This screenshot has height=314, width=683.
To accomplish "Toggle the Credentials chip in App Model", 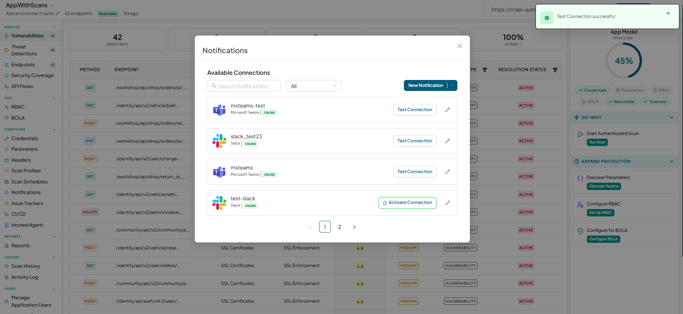I will [592, 90].
